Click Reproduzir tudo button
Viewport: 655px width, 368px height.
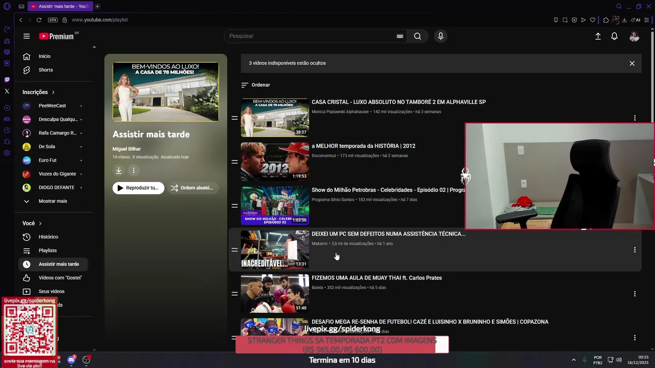pos(139,188)
